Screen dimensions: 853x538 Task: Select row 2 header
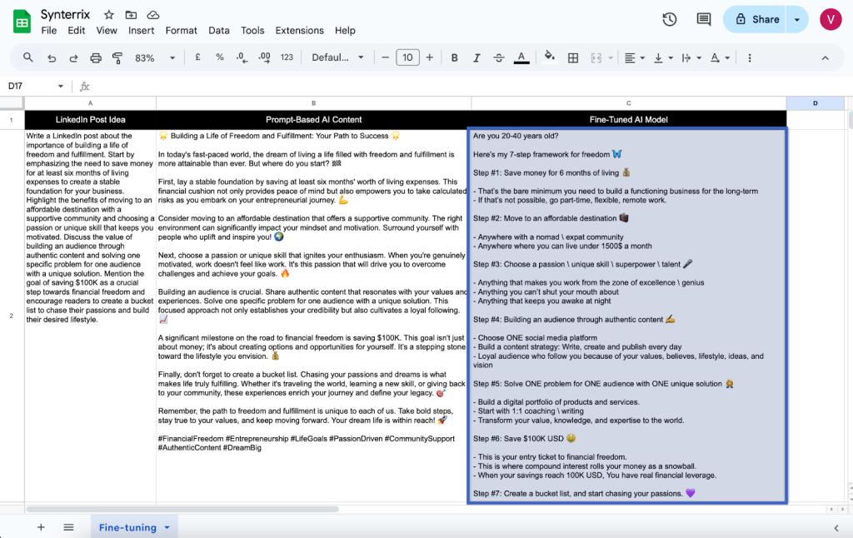12,316
